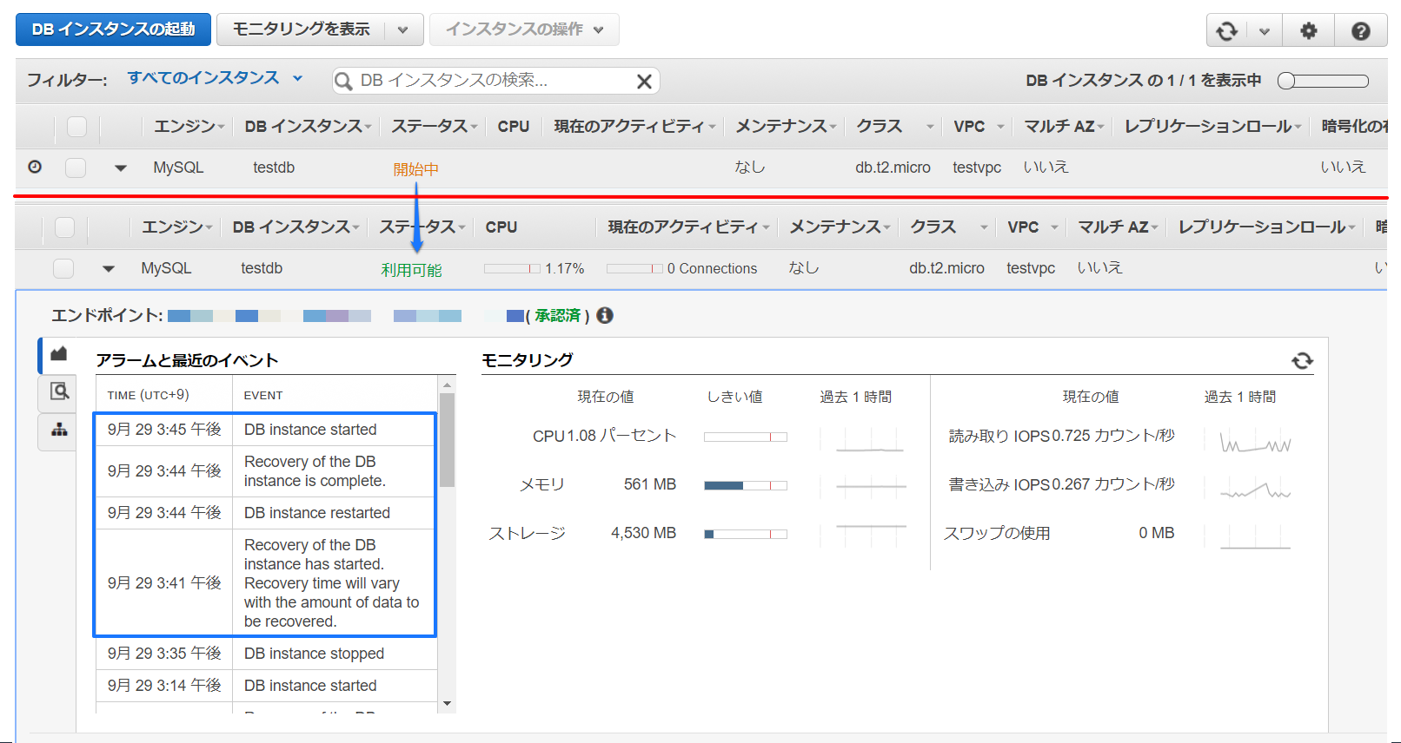Open the すべてのインスタンス filter dropdown

point(215,78)
